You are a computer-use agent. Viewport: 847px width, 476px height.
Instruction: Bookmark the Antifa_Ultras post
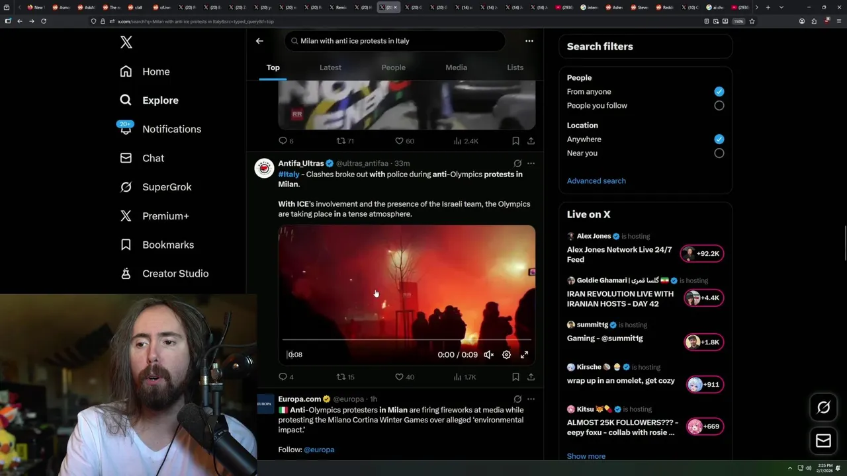pyautogui.click(x=515, y=377)
